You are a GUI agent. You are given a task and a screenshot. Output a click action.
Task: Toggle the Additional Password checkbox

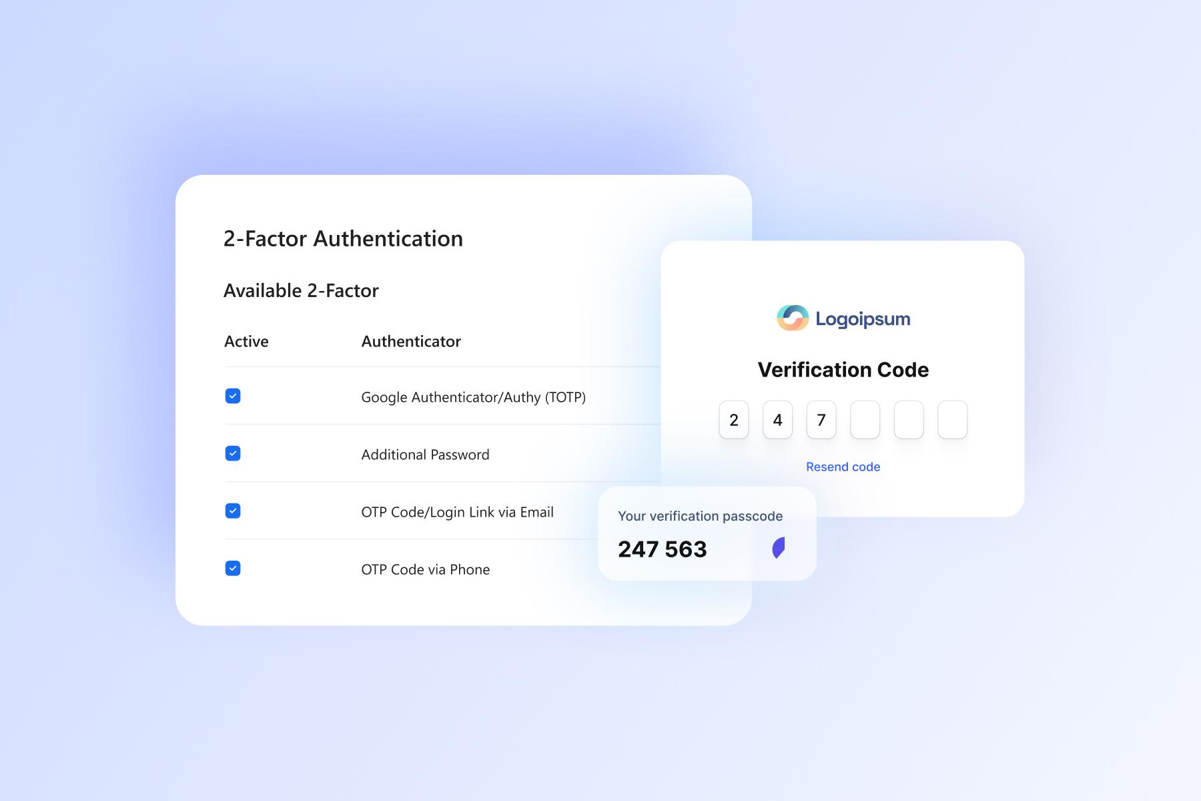coord(233,454)
